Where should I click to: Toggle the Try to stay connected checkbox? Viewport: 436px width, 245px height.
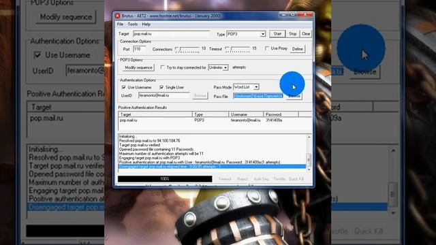point(162,67)
